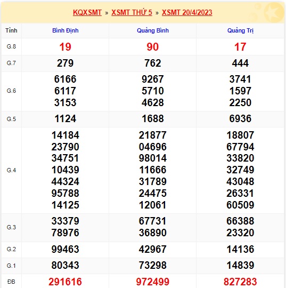Open the XSMT 20/4/2023 link
Viewport: 286px width, 288px height.
187,12
